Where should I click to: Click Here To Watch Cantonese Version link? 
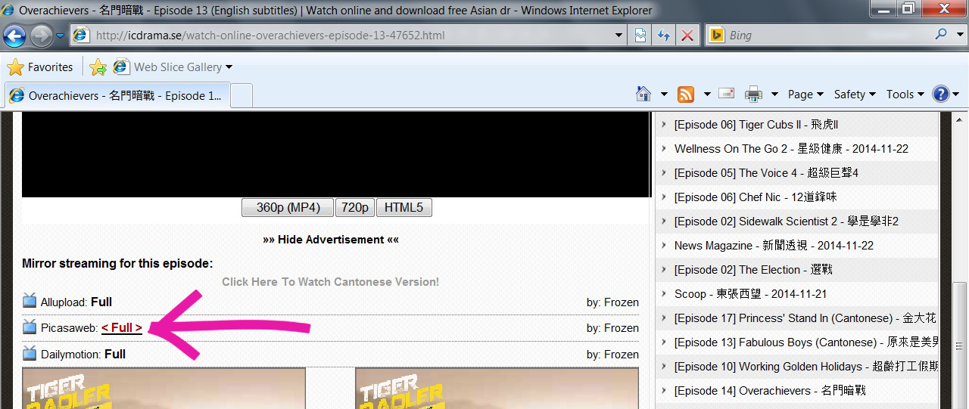(330, 282)
